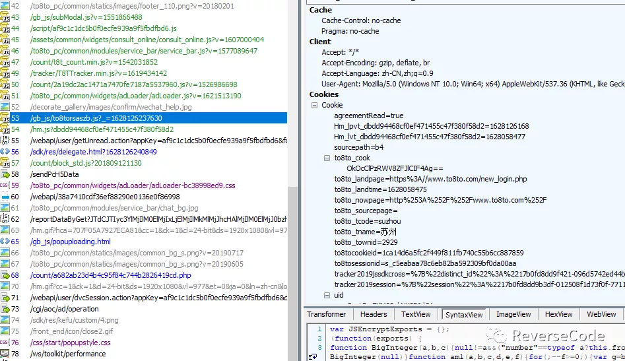The width and height of the screenshot is (625, 361).
Task: Open the WebView response tab
Action: click(601, 314)
